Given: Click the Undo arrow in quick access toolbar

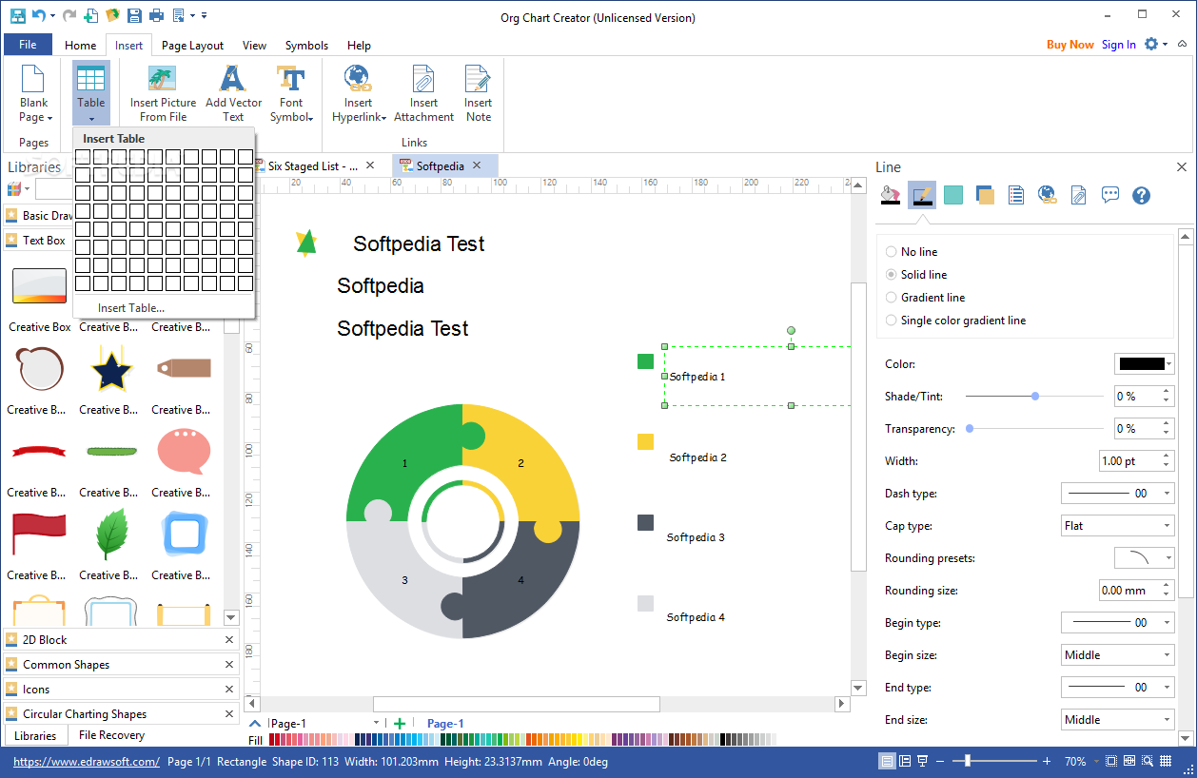Looking at the screenshot, I should [x=38, y=15].
